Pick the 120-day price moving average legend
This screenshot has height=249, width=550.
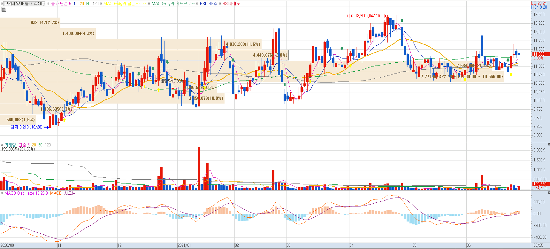click(x=95, y=4)
